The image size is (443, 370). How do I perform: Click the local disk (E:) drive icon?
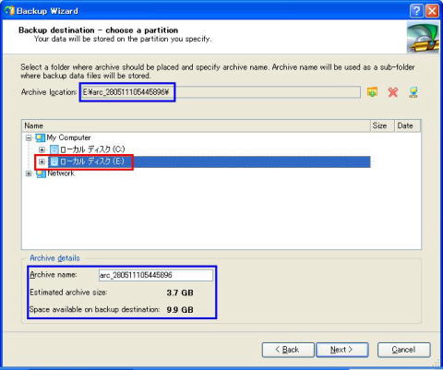(54, 161)
